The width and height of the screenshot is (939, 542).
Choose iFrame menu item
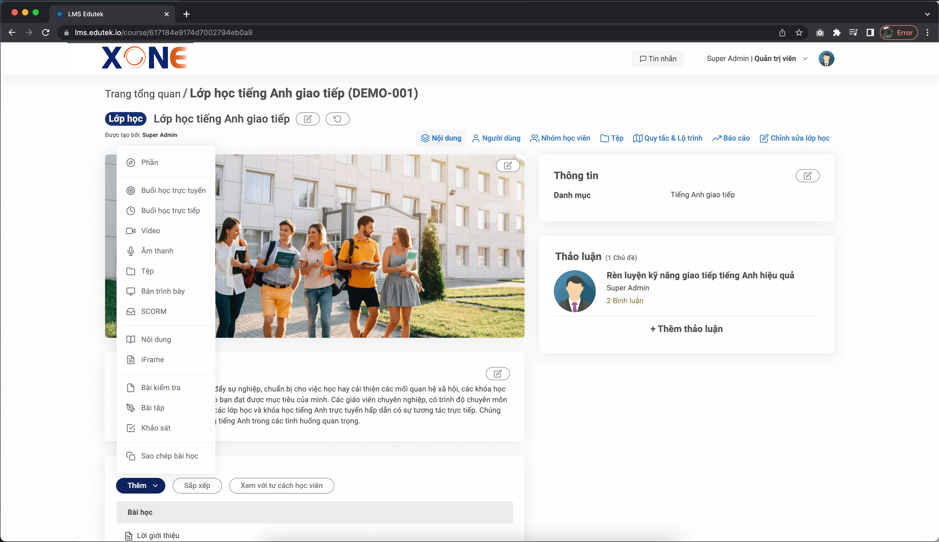(x=166, y=359)
